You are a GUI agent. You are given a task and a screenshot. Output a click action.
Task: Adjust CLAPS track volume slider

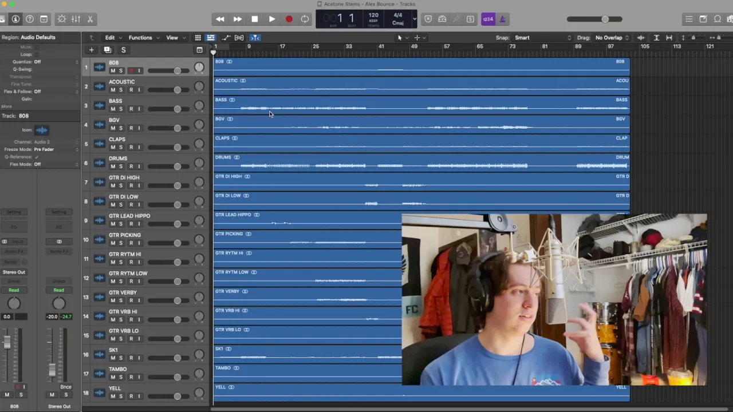pyautogui.click(x=168, y=147)
